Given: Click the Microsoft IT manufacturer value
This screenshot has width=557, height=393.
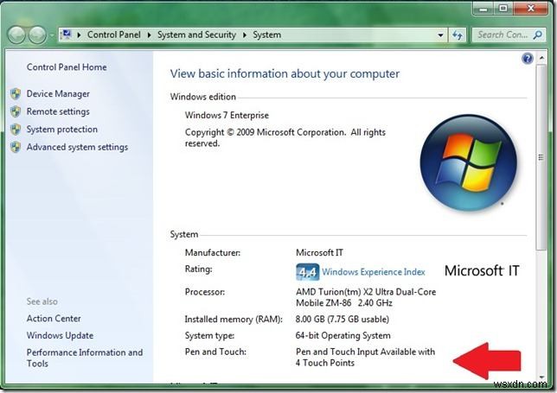Looking at the screenshot, I should pyautogui.click(x=319, y=252).
